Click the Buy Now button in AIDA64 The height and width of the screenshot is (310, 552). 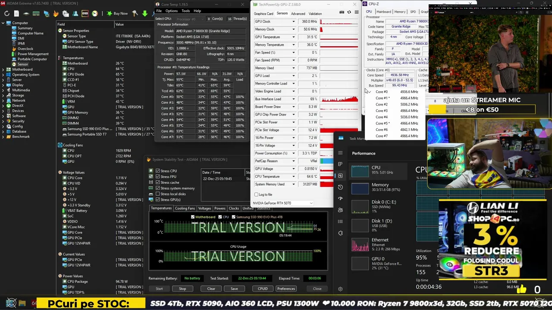point(118,13)
